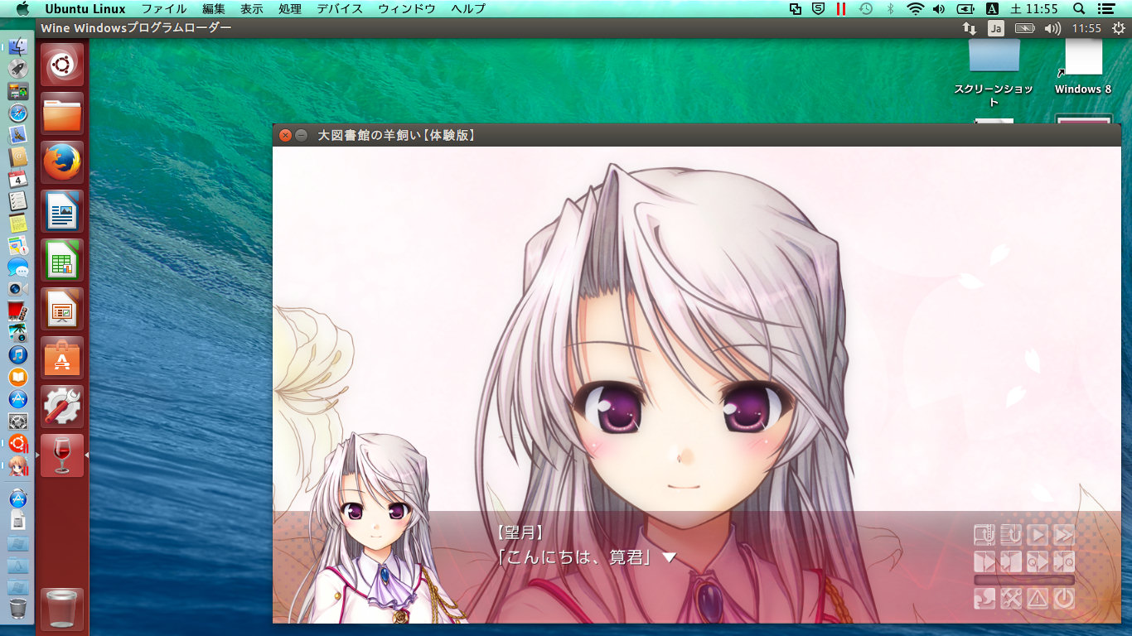
Task: Click the dark progress bar in game control panel
Action: pos(1024,581)
